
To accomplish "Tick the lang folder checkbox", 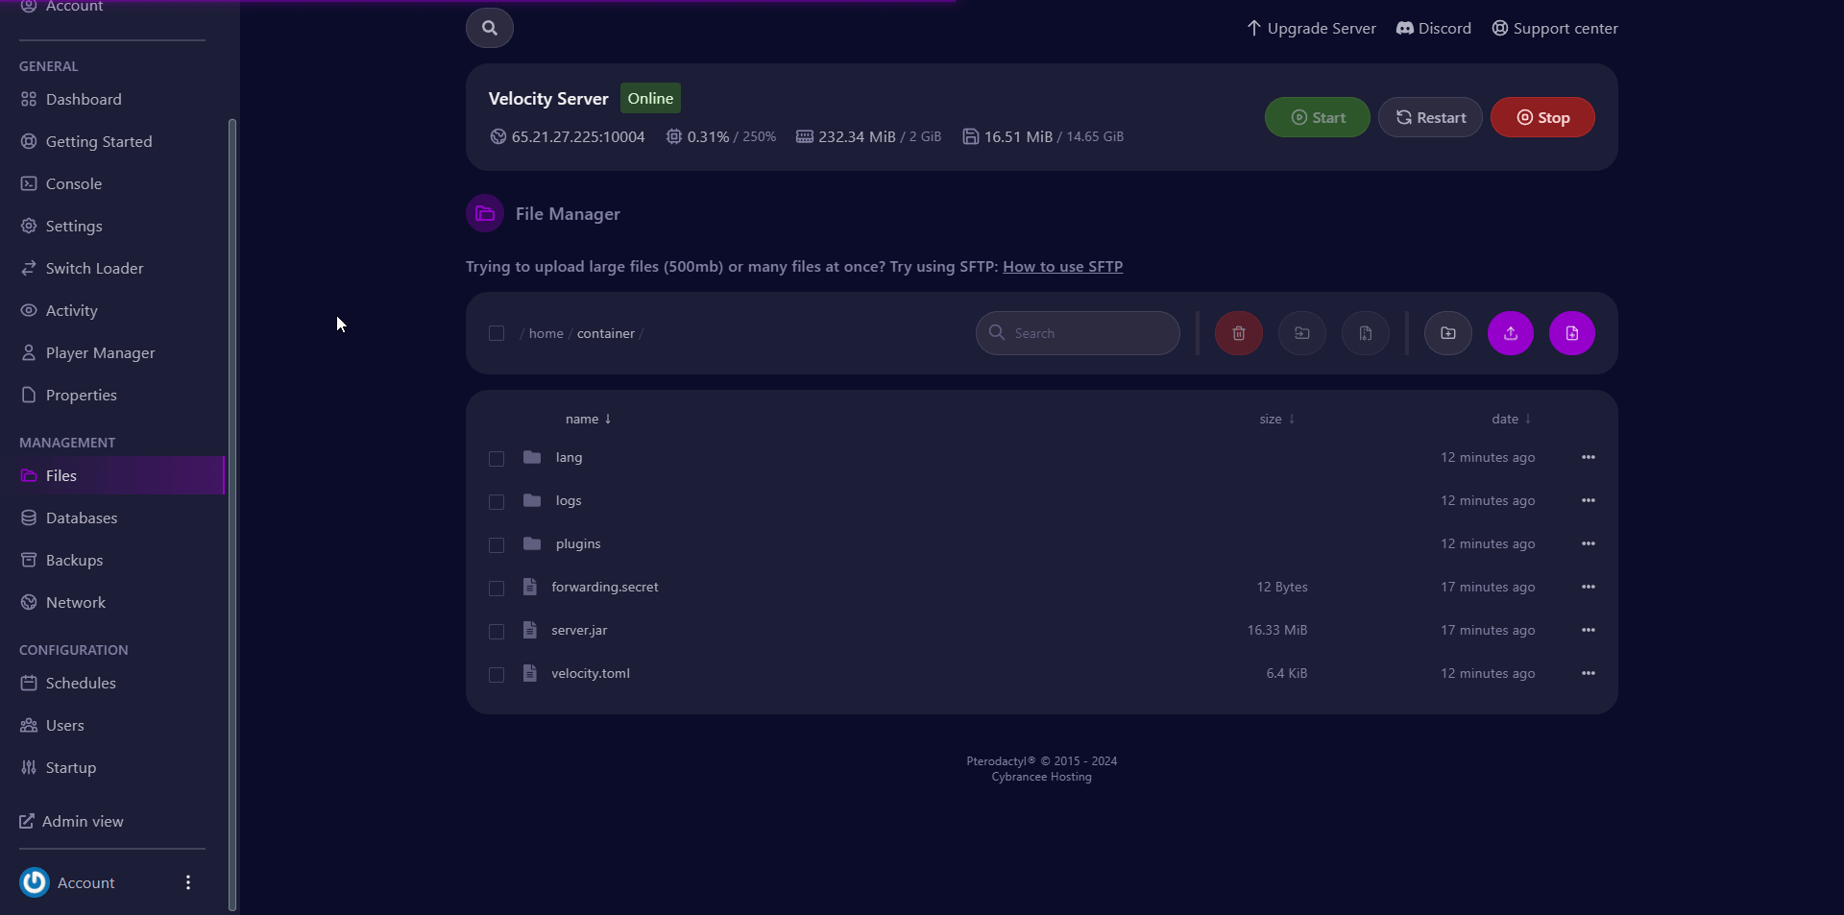I will coord(497,458).
